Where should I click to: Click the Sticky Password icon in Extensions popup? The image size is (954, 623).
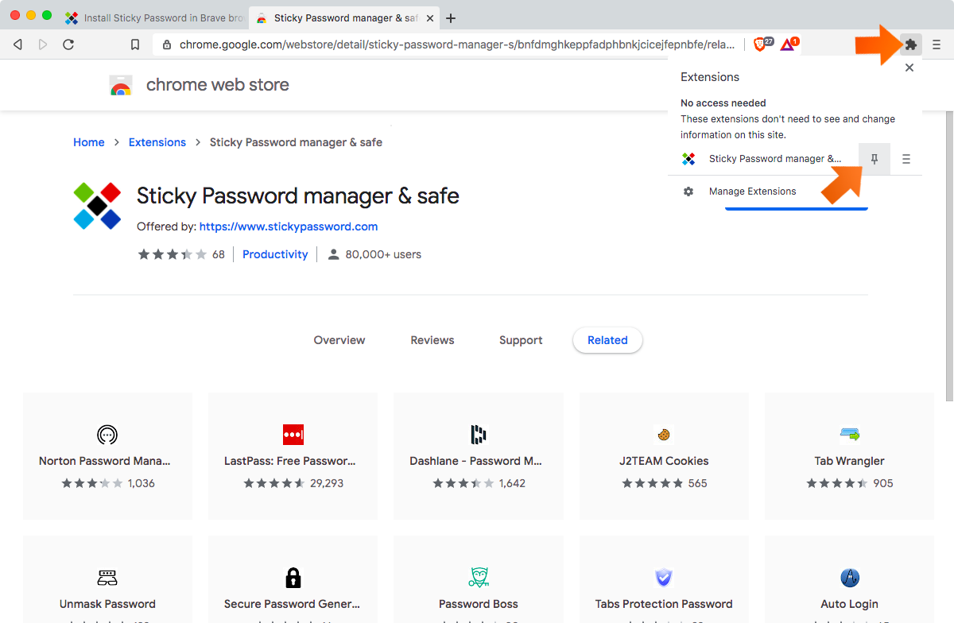(x=688, y=159)
